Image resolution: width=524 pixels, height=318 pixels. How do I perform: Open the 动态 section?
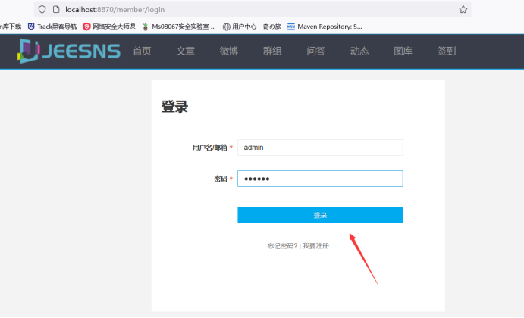359,51
